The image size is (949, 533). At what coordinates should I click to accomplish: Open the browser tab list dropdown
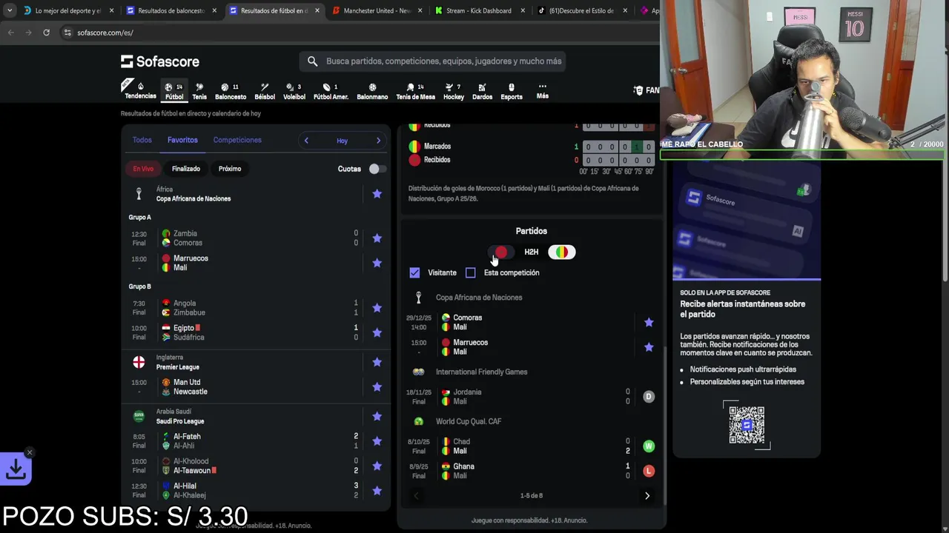tap(9, 10)
